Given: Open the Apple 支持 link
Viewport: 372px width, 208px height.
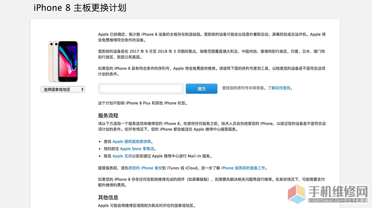Looking at the screenshot, I should (x=122, y=156).
